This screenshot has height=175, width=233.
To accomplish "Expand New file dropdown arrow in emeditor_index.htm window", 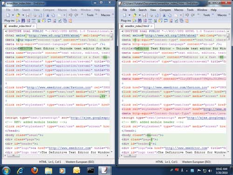I will point(13,15).
